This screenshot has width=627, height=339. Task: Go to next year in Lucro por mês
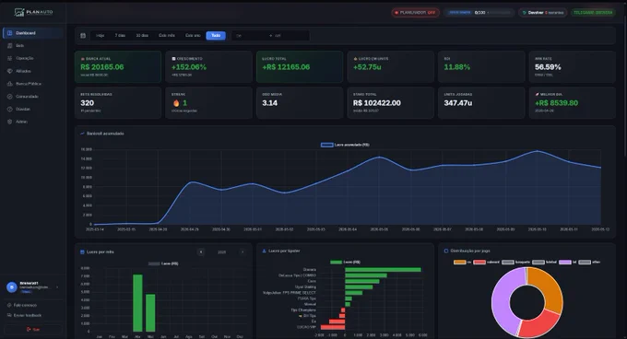[x=243, y=252]
